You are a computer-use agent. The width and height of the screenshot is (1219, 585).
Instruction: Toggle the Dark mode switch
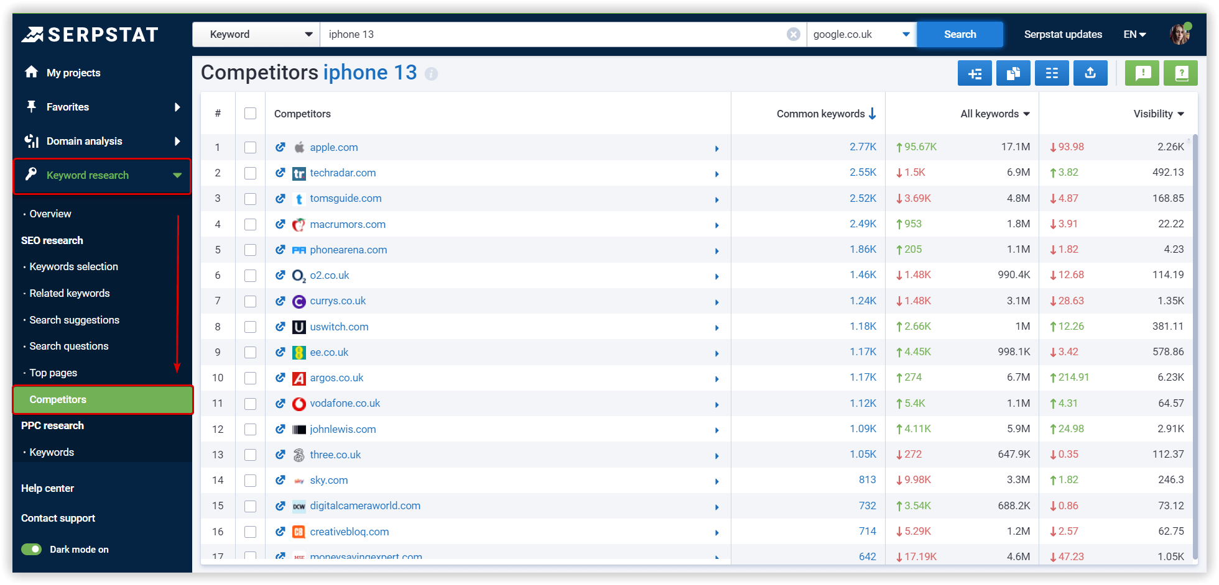point(31,549)
